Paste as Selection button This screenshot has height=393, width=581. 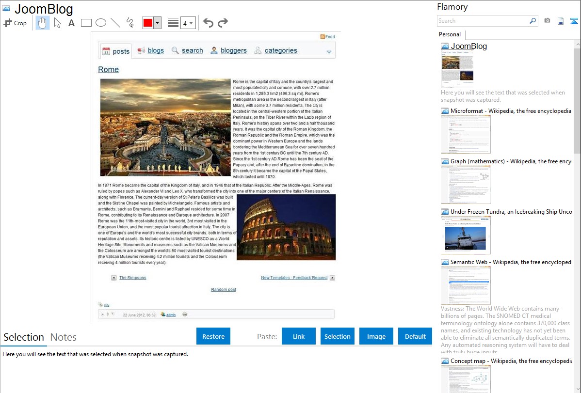[338, 336]
